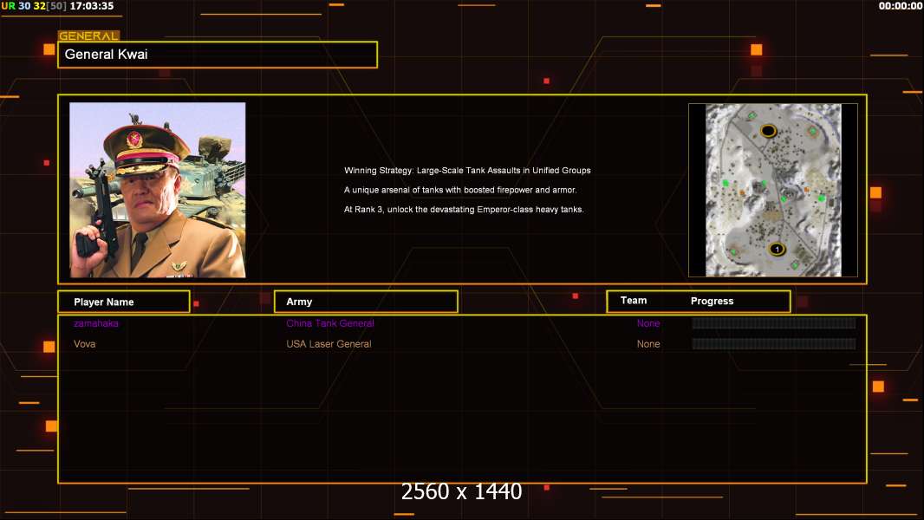Click the General Kwai name field
Image resolution: width=924 pixels, height=520 pixels.
click(217, 55)
